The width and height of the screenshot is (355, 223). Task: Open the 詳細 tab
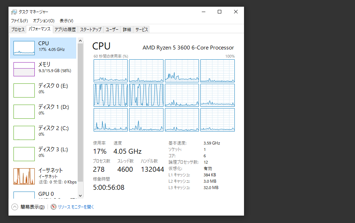127,30
